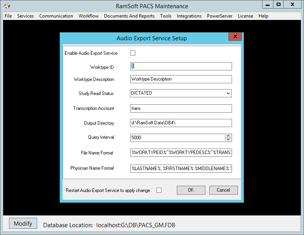Close the Audio Export Service Setup dialog
The height and width of the screenshot is (235, 304).
(x=235, y=37)
